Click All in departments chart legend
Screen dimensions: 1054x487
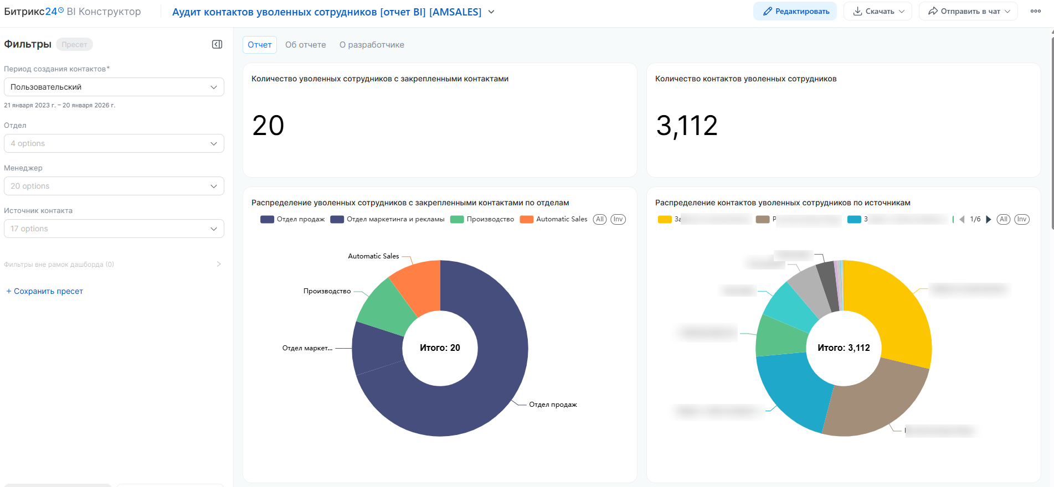pyautogui.click(x=599, y=219)
